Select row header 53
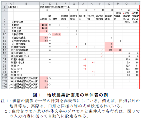141x120 pixels. tap(5, 56)
